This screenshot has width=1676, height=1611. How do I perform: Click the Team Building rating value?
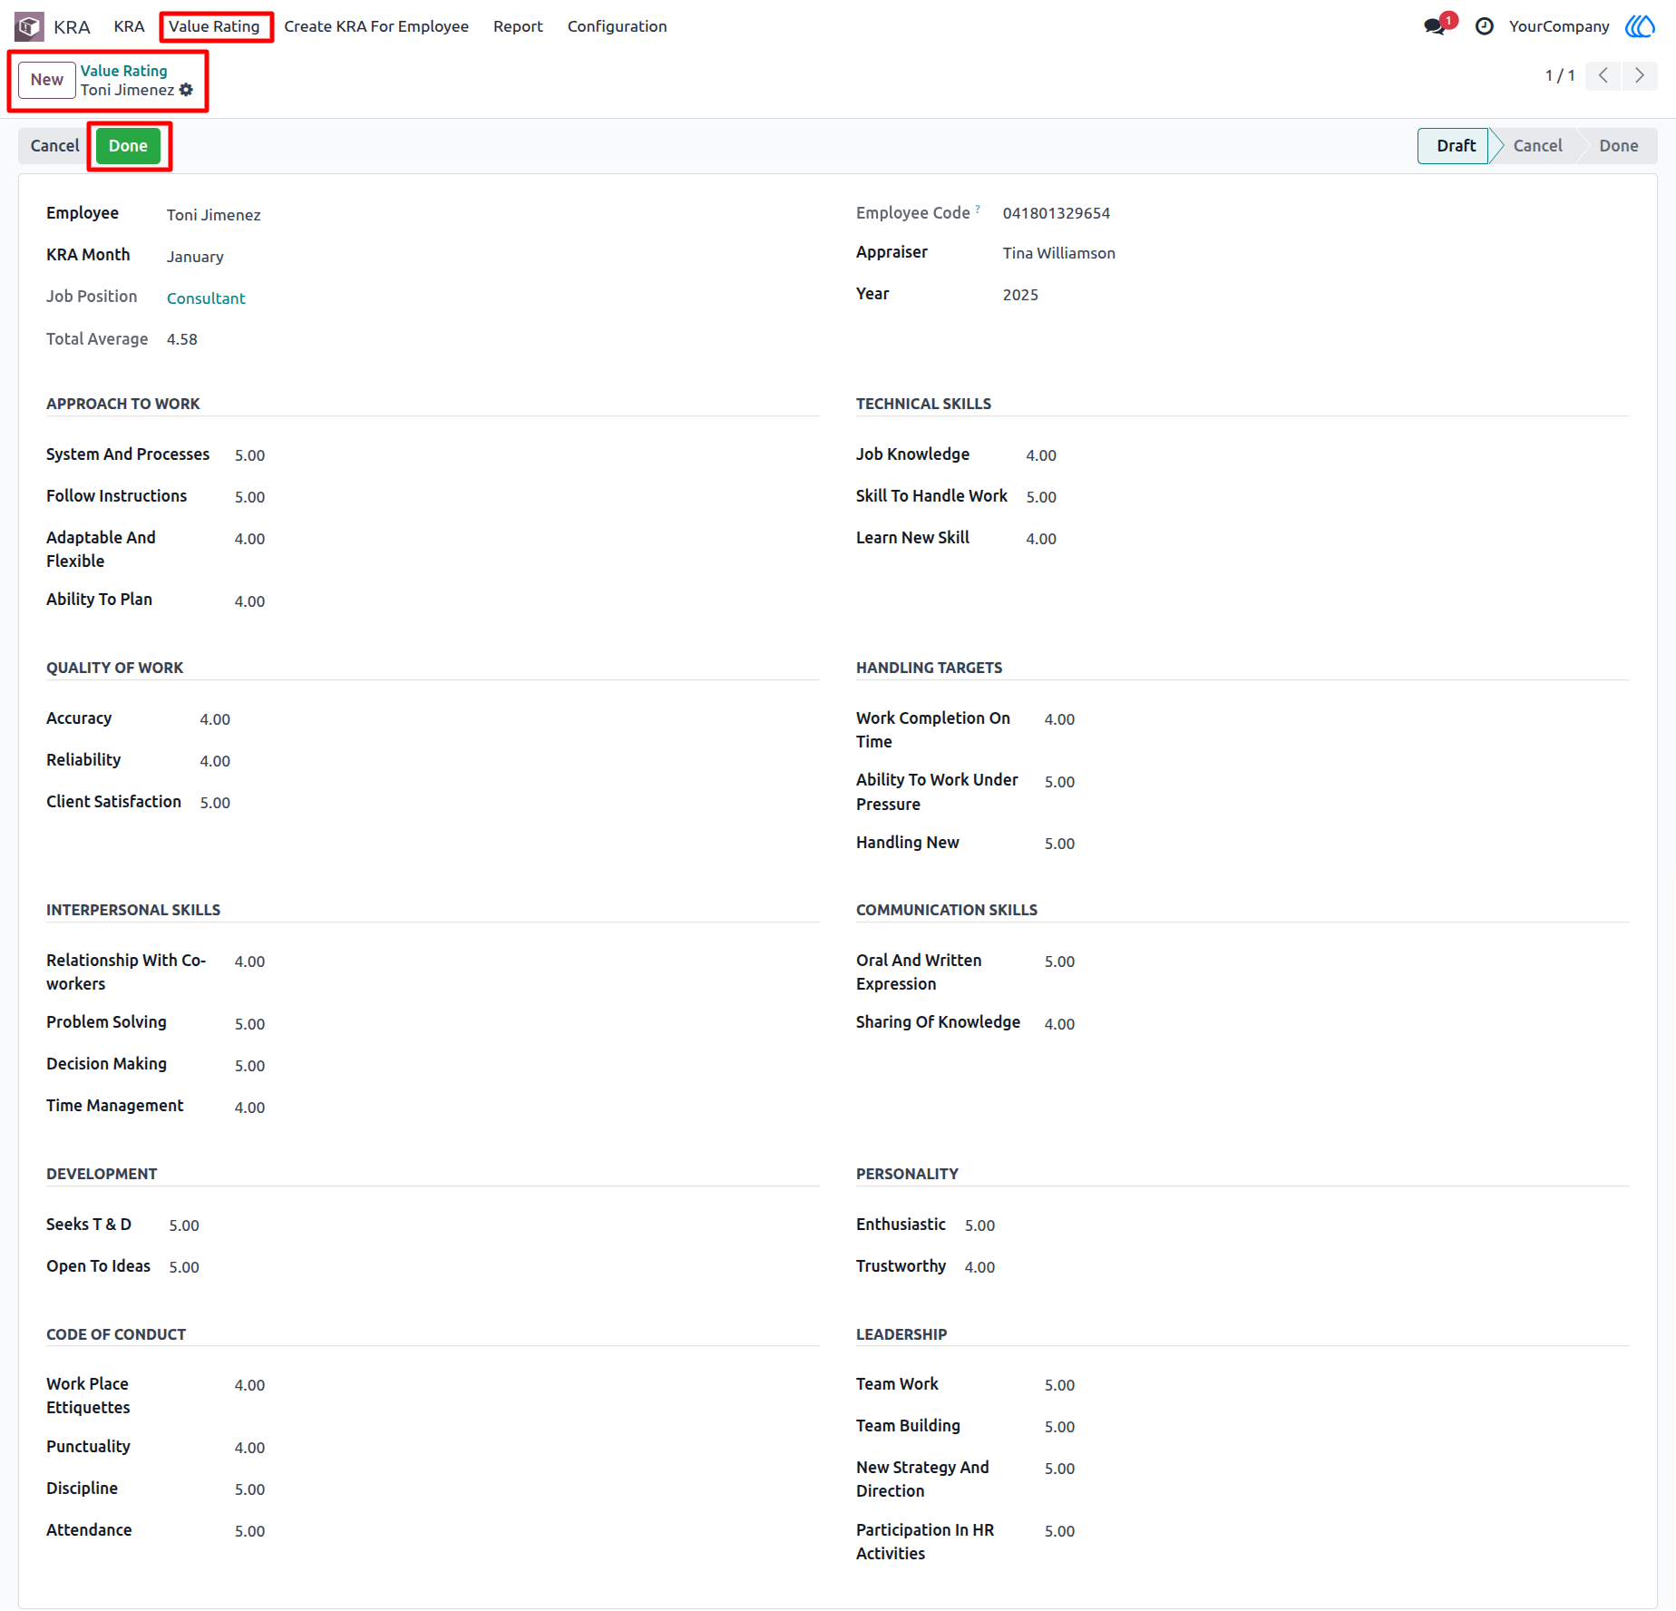click(x=1059, y=1427)
